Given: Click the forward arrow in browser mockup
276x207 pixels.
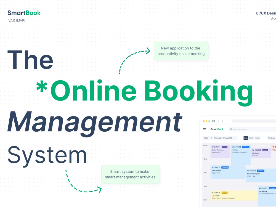Looking at the screenshot, I should click(222, 121).
